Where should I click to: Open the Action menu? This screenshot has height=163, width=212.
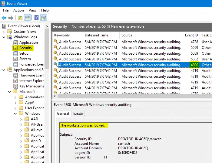[x=18, y=10]
